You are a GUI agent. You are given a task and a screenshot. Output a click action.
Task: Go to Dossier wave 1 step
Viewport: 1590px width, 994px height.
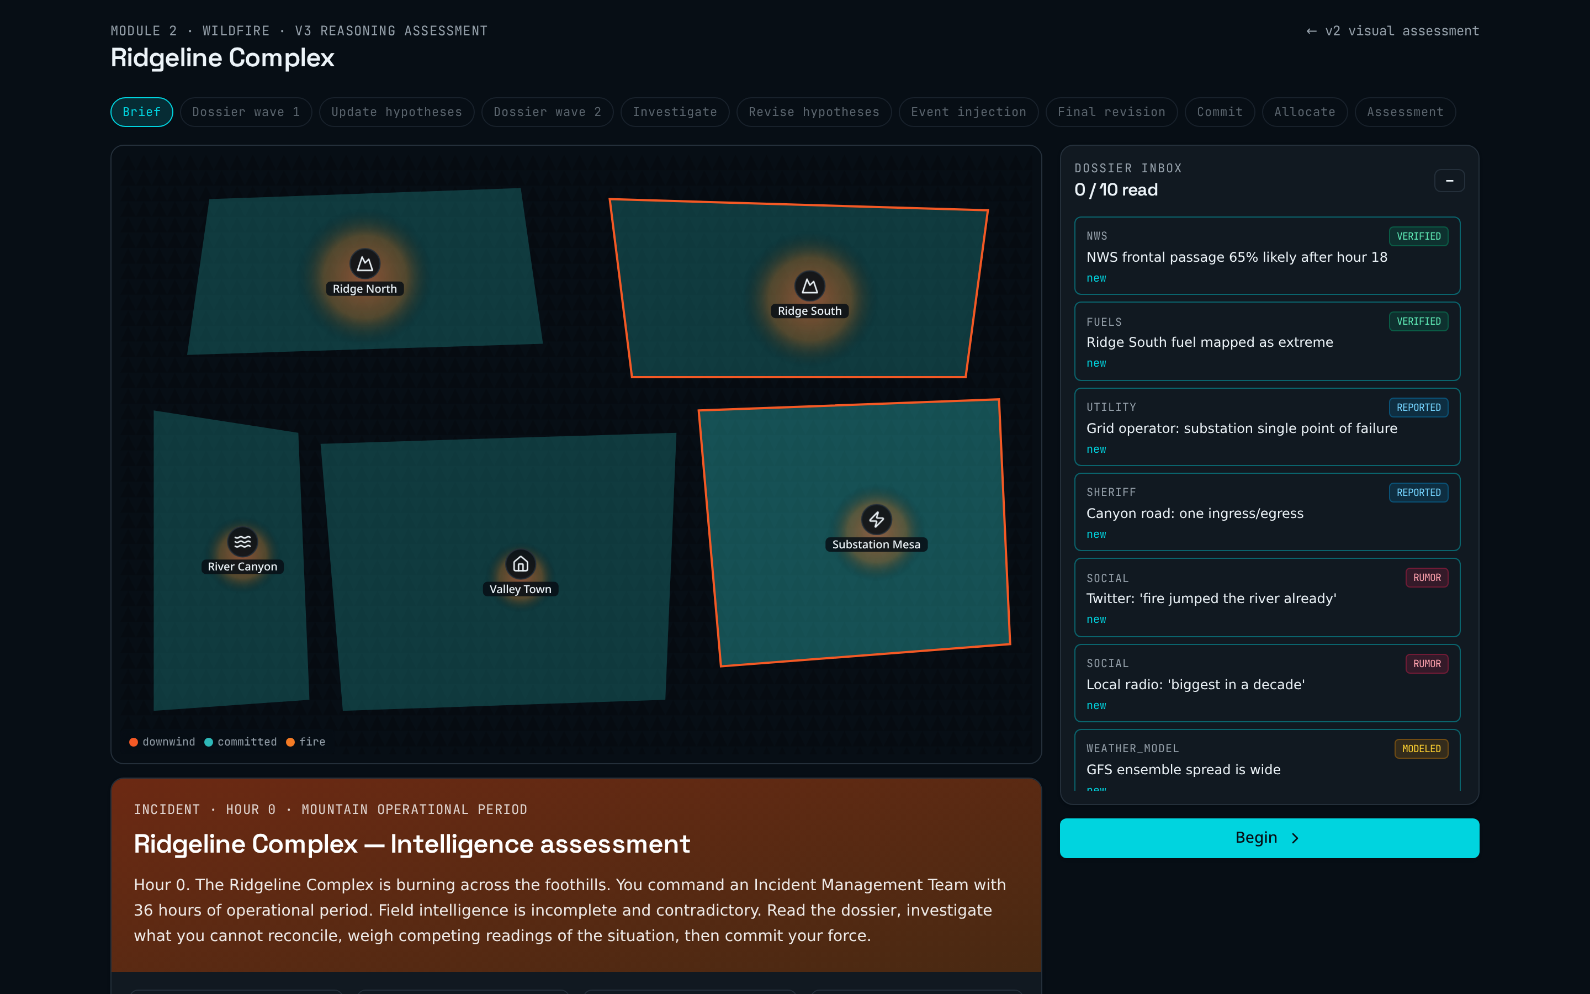[246, 112]
